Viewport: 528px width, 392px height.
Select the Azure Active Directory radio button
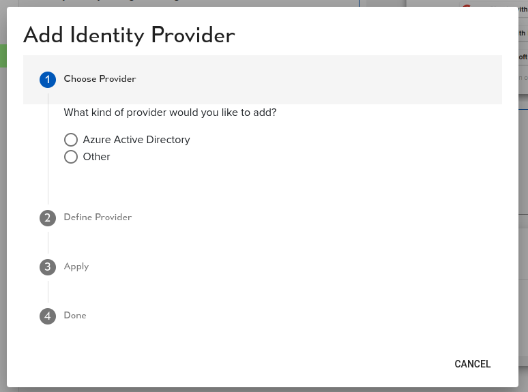click(x=71, y=140)
